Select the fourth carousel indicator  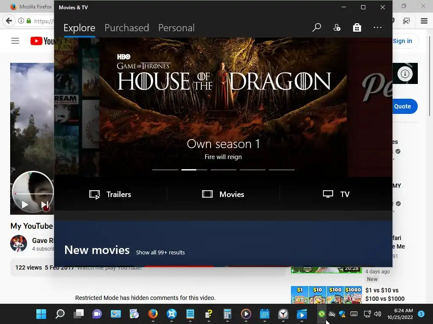(x=253, y=170)
